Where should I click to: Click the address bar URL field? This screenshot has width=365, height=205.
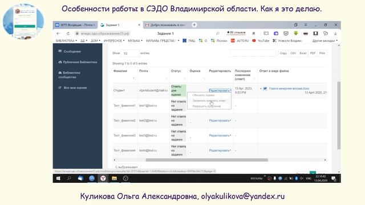(x=105, y=34)
